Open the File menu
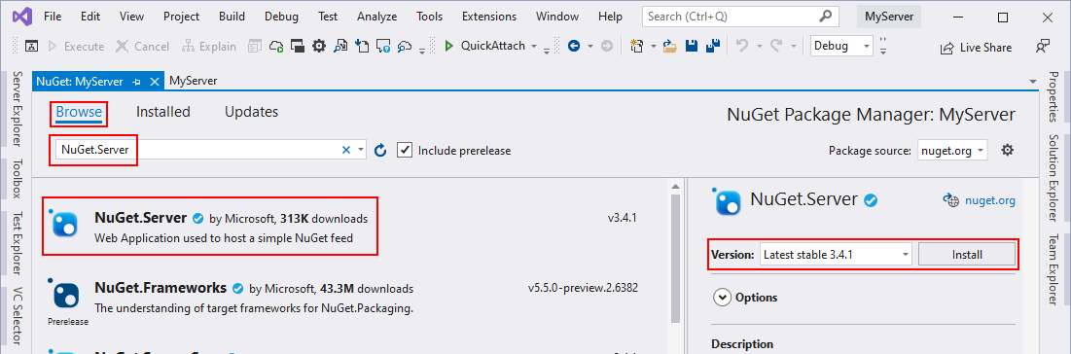This screenshot has width=1071, height=354. click(53, 17)
